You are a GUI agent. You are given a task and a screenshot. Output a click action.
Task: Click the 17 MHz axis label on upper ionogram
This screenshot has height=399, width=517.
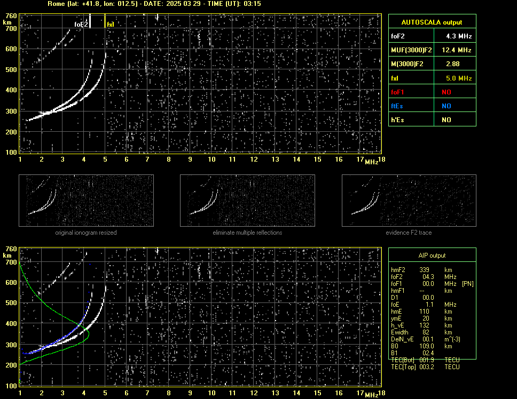[x=360, y=159]
